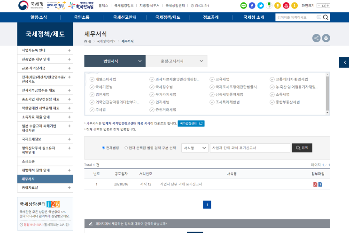Open the yellow number-1 social icon
Image resolution: width=349 pixels, height=233 pixels.
(x=295, y=6)
